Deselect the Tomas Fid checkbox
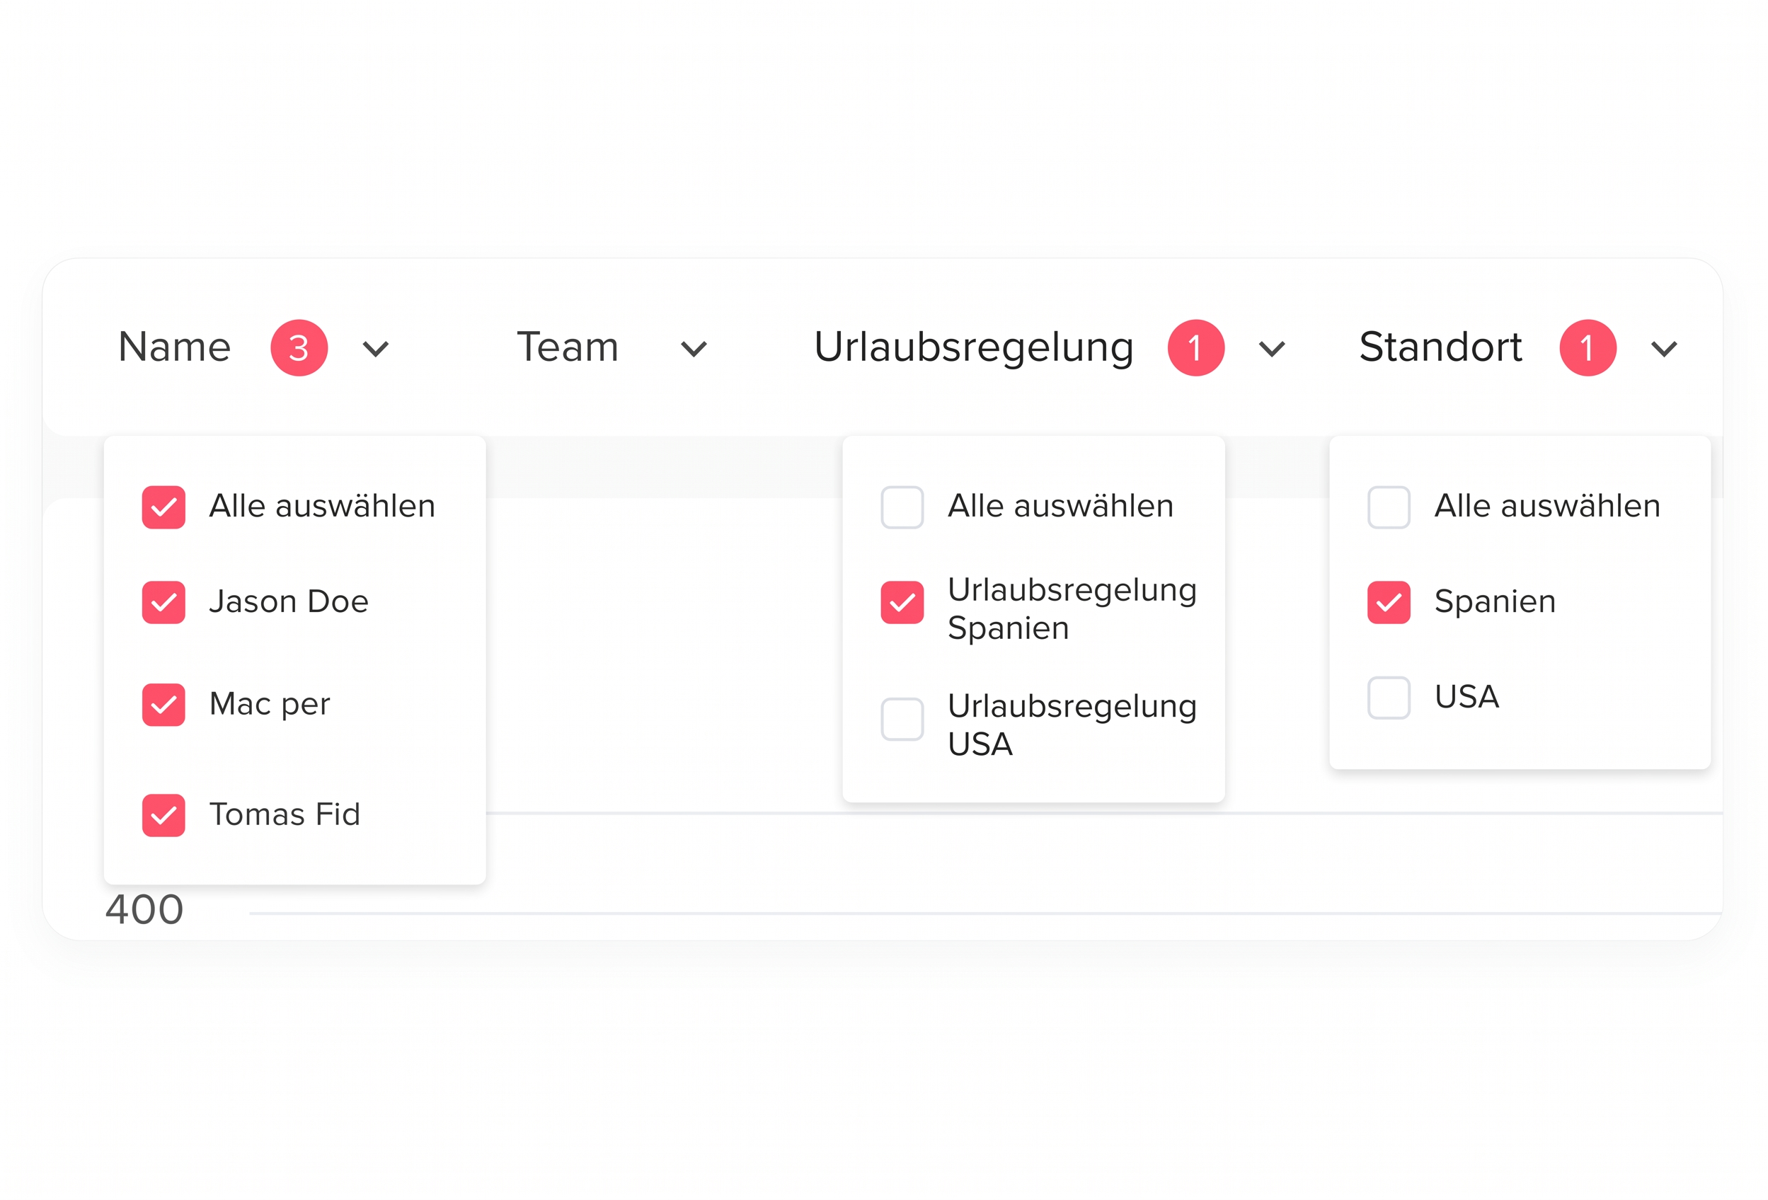The height and width of the screenshot is (1200, 1768). pos(163,815)
